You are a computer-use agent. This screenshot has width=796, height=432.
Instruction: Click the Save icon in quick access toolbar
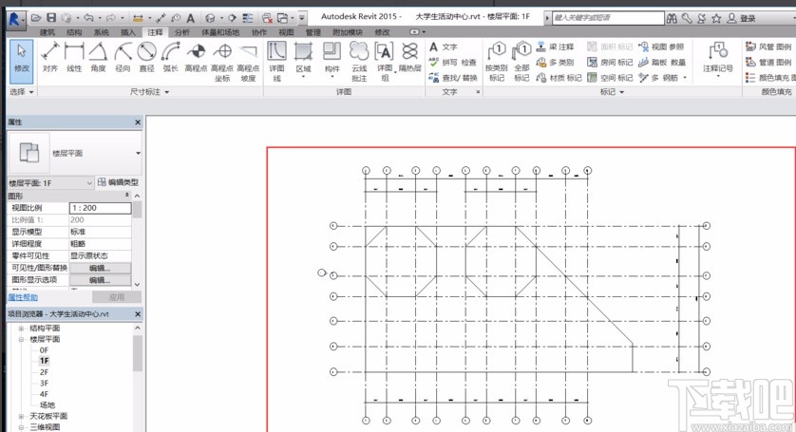pyautogui.click(x=51, y=18)
